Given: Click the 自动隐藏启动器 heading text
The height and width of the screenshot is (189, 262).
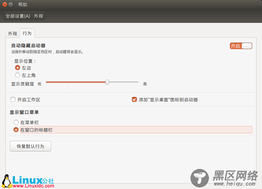Looking at the screenshot, I should [x=28, y=45].
